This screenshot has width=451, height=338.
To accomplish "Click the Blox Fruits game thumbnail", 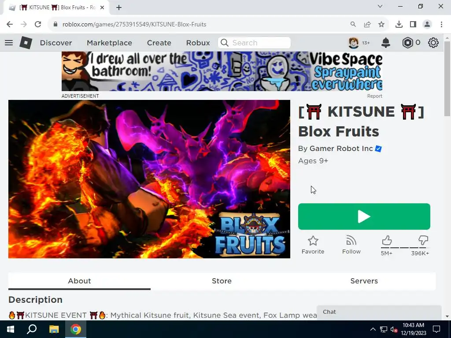I will pyautogui.click(x=149, y=179).
